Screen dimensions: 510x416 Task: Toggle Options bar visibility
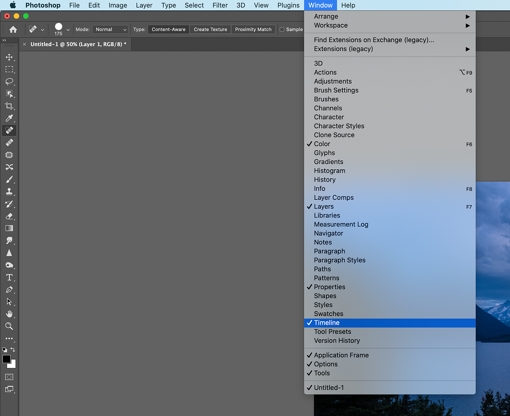point(390,364)
